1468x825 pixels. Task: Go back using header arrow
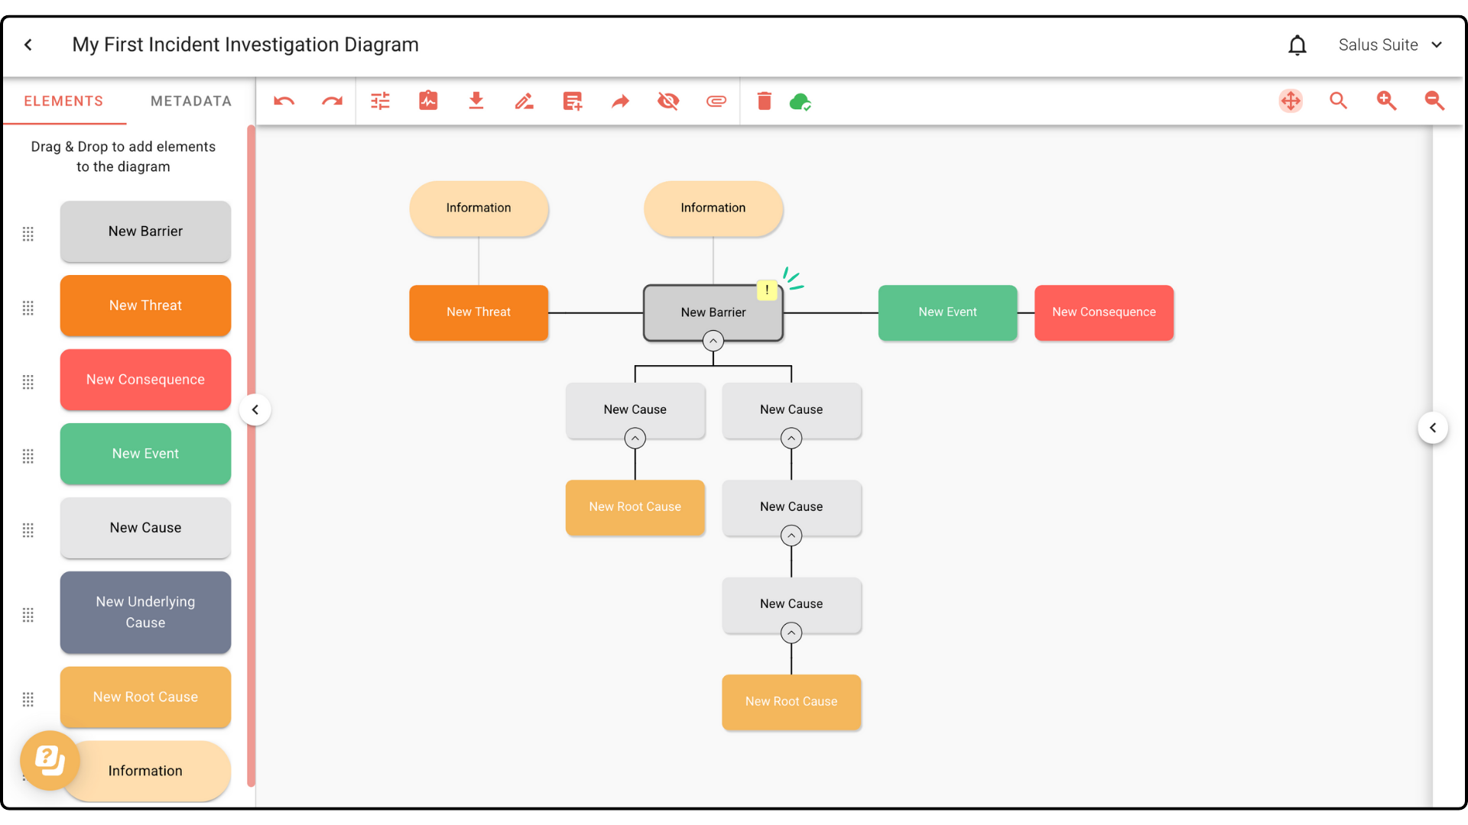point(28,45)
